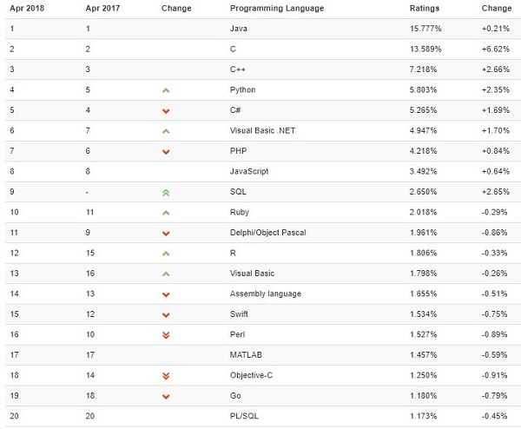Viewport: 521px width, 429px height.
Task: Click the green up arrow in R row
Action: pos(166,253)
